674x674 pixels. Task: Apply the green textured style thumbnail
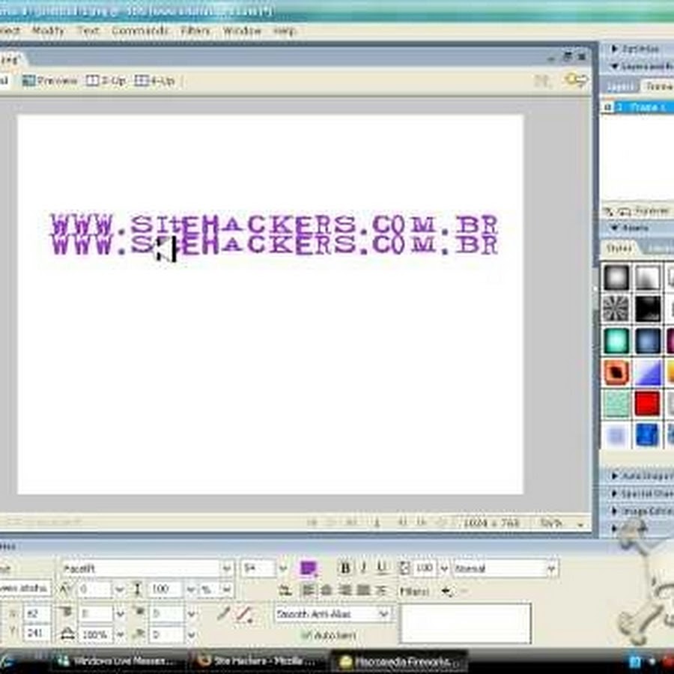click(x=616, y=403)
